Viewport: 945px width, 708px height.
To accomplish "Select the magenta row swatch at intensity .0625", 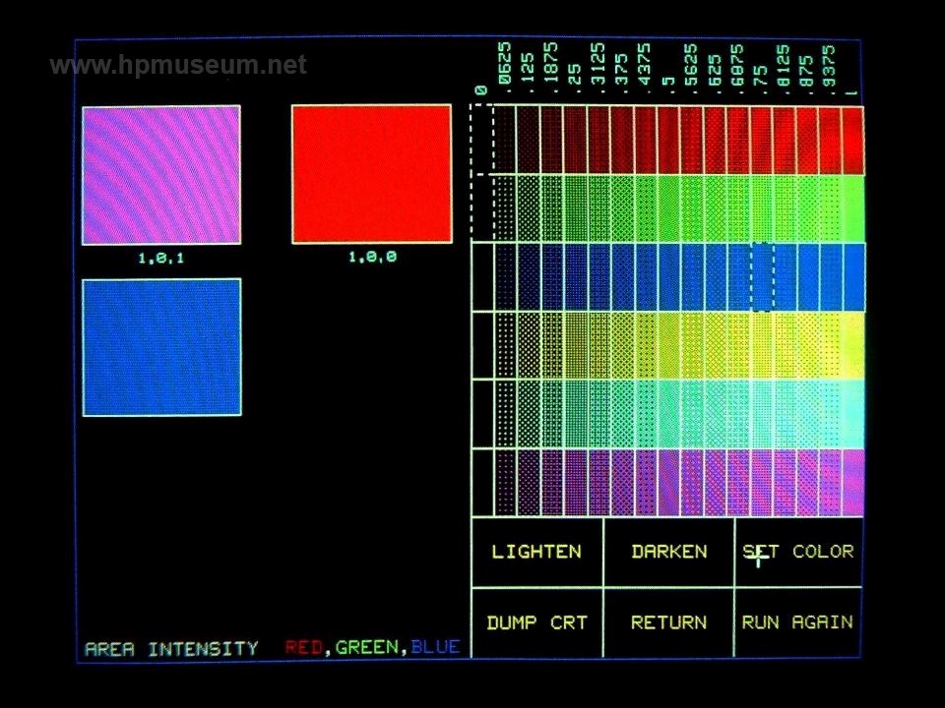I will coord(506,483).
